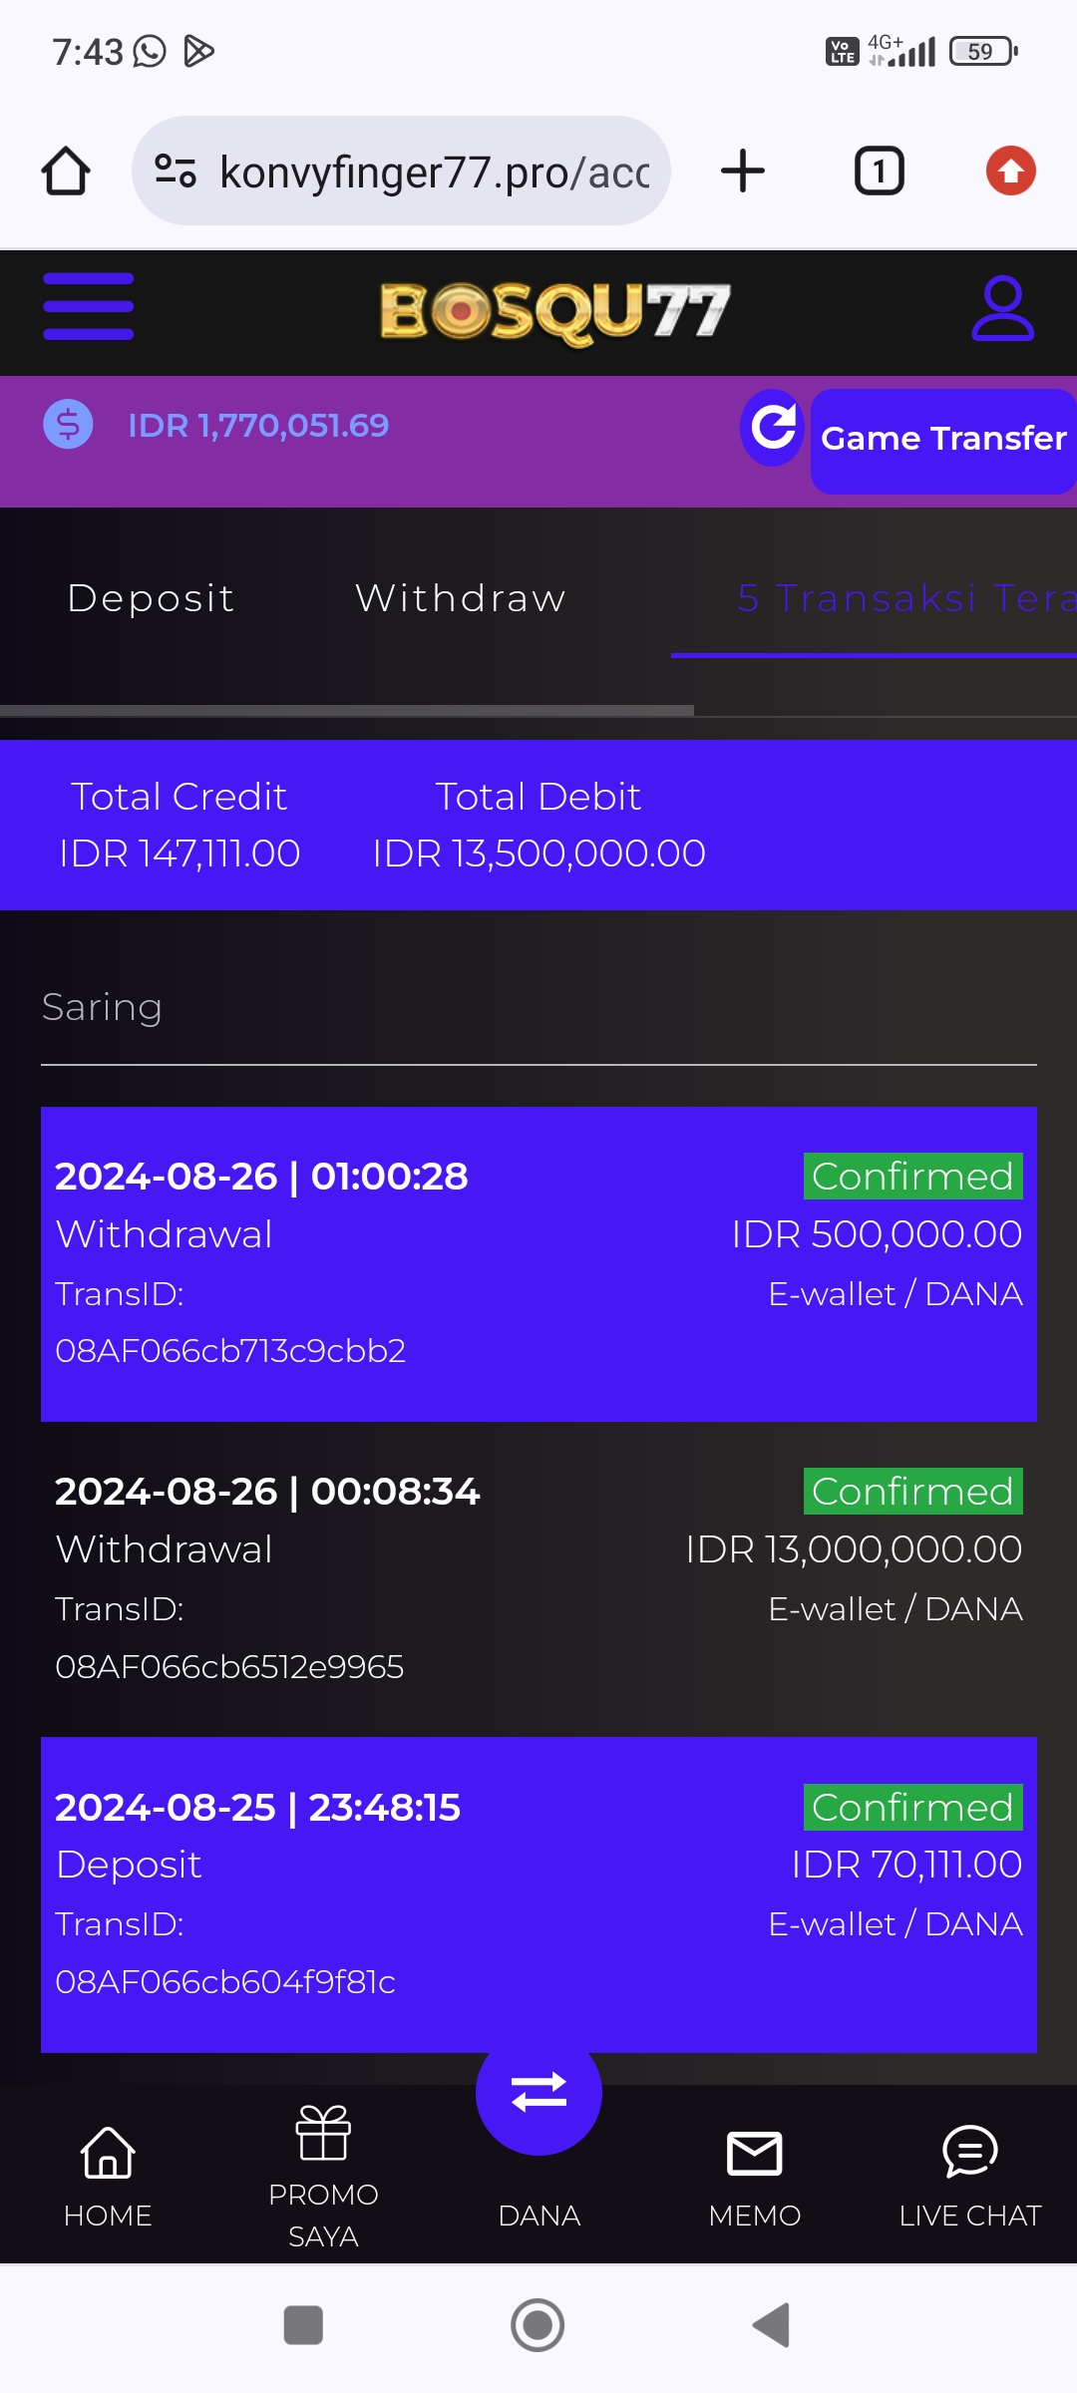
Task: Open a new browser tab
Action: pos(743,171)
